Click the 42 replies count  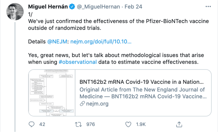click(42, 124)
